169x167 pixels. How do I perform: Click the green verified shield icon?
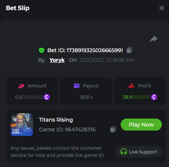[42, 50]
